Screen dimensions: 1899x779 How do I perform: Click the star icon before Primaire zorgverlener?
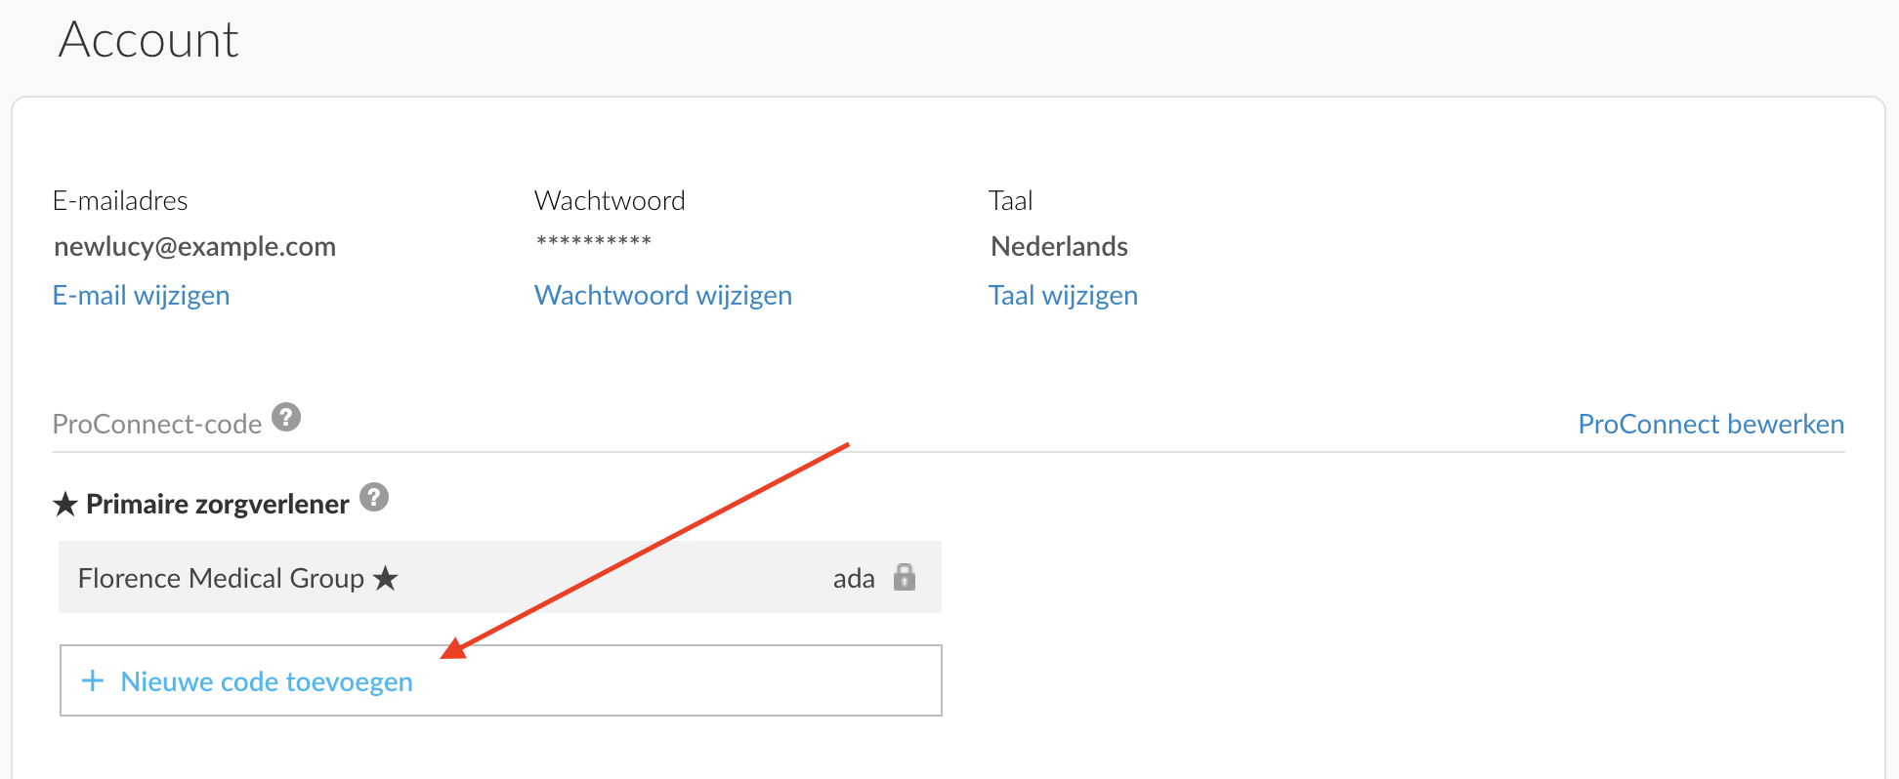click(65, 505)
